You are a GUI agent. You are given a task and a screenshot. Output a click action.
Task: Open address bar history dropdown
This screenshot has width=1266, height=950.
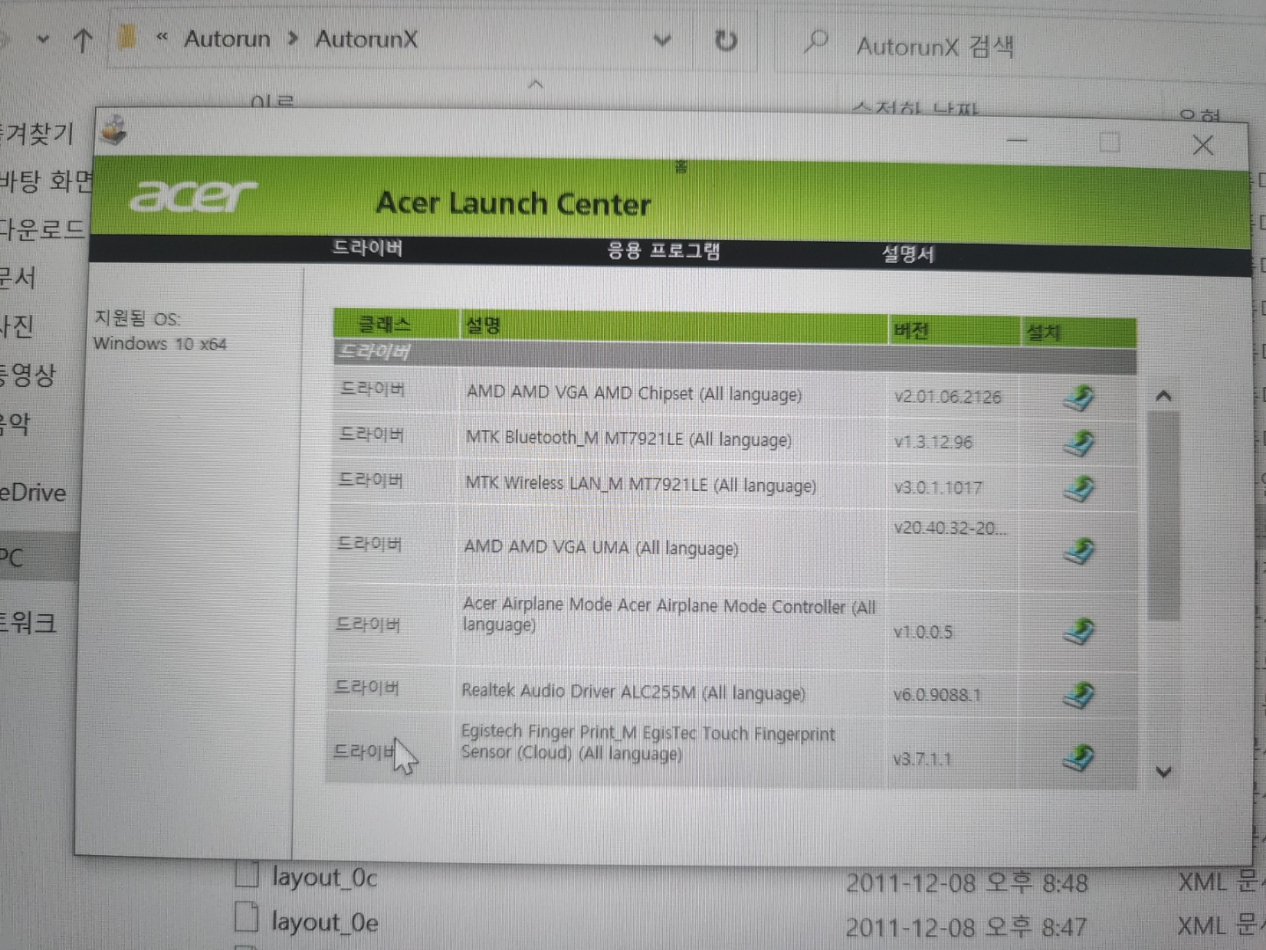[663, 40]
